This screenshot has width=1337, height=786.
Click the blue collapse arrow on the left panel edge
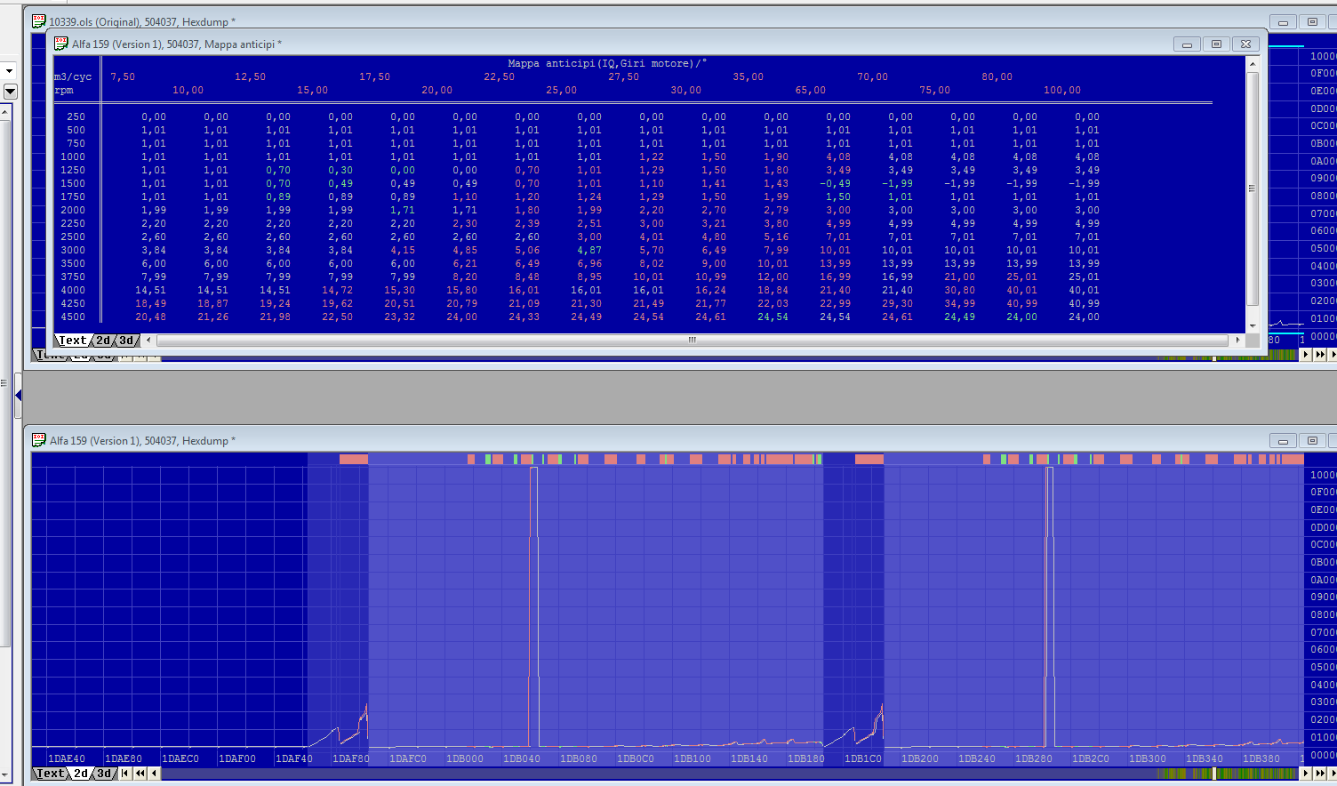coord(18,395)
